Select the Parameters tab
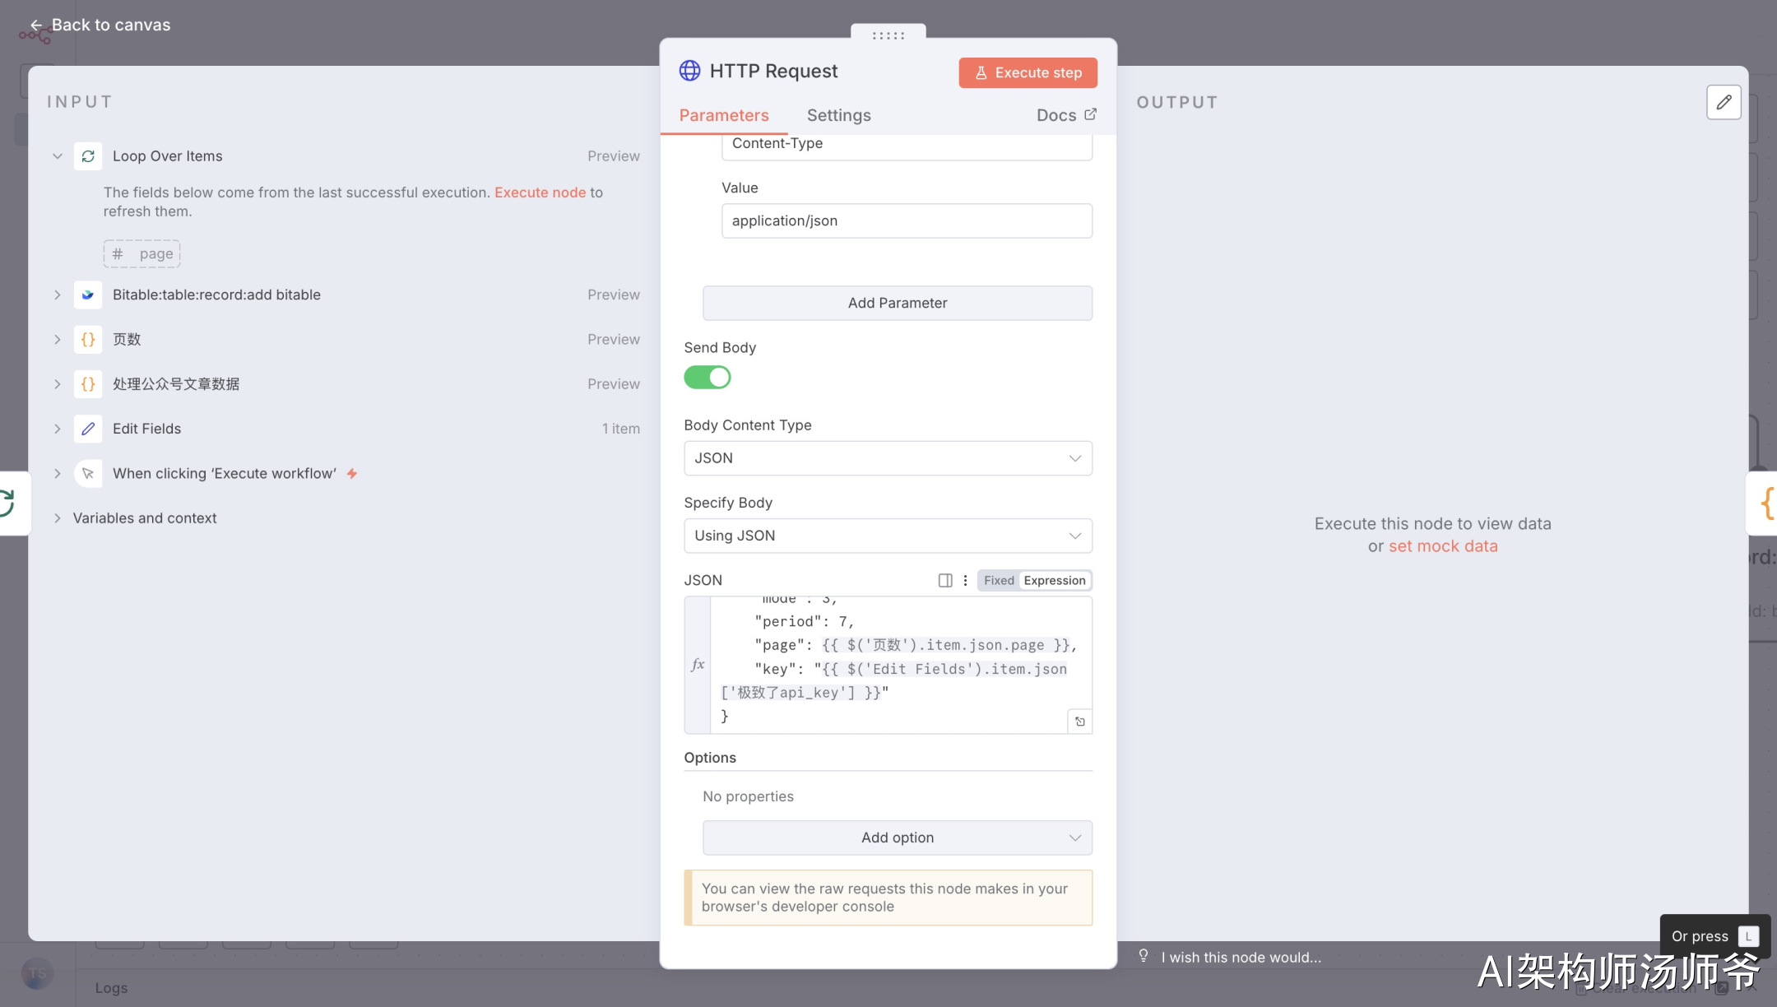 [x=723, y=115]
